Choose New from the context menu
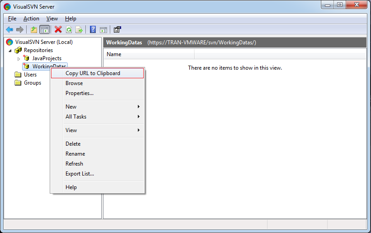Image resolution: width=371 pixels, height=233 pixels. tap(97, 107)
